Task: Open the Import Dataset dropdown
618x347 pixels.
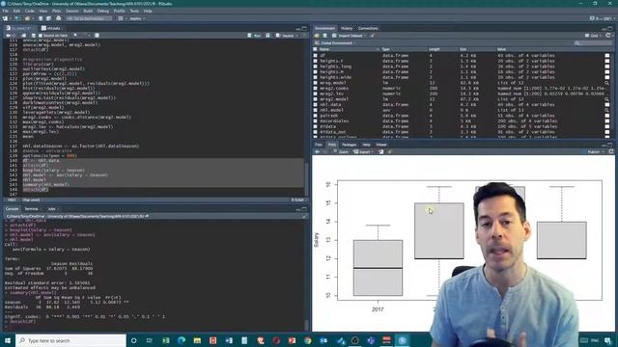Action: tap(350, 36)
